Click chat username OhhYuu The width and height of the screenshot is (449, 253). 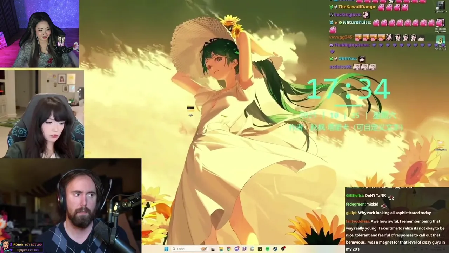(347, 59)
